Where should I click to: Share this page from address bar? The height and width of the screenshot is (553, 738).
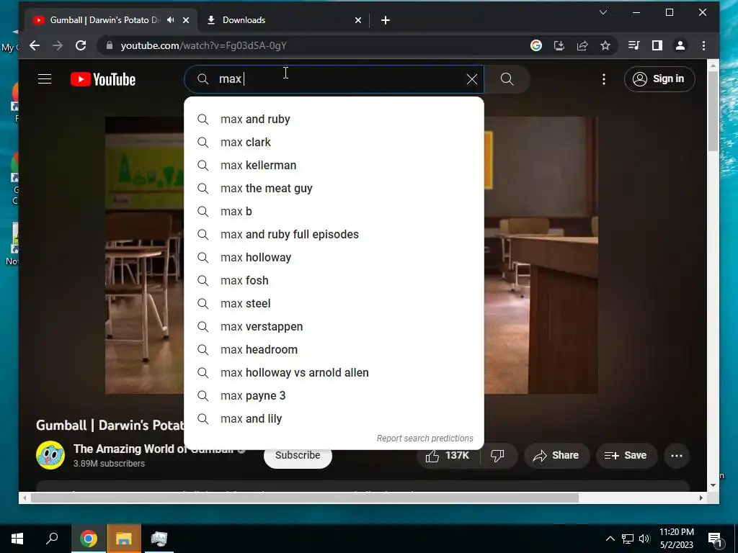582,45
